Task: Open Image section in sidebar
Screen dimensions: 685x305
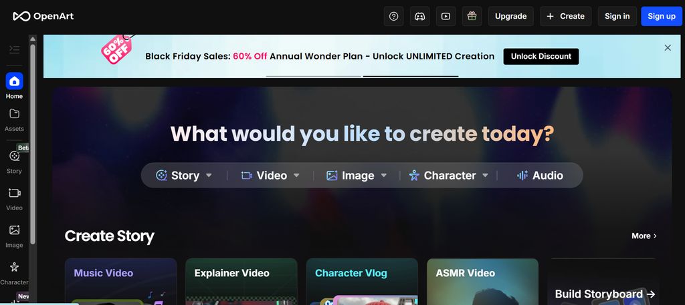Action: (x=15, y=236)
